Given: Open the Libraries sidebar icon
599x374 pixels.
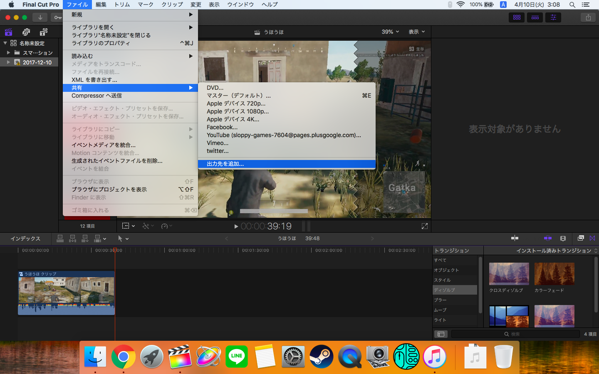Looking at the screenshot, I should (x=8, y=32).
